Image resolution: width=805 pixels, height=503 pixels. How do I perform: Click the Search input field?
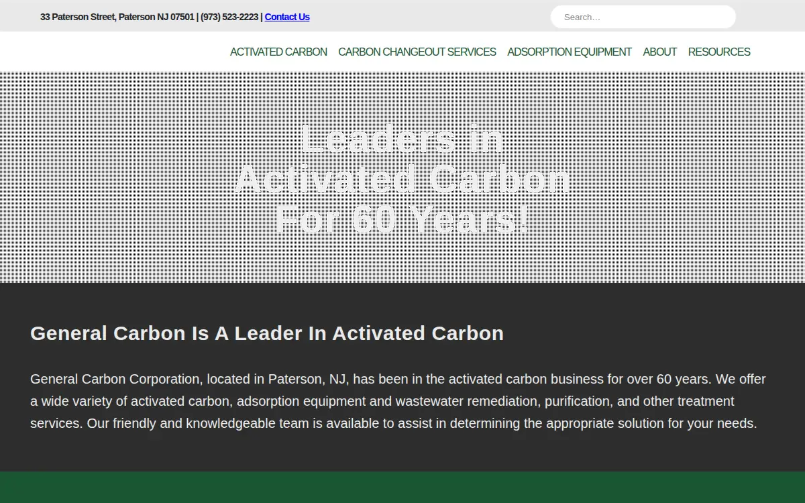pyautogui.click(x=643, y=17)
